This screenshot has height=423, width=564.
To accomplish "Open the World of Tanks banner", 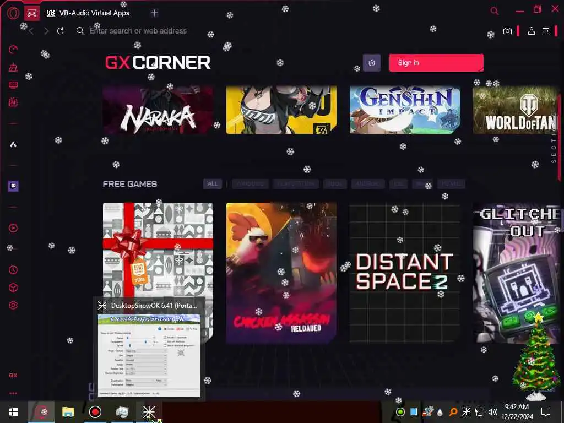I will [x=516, y=110].
